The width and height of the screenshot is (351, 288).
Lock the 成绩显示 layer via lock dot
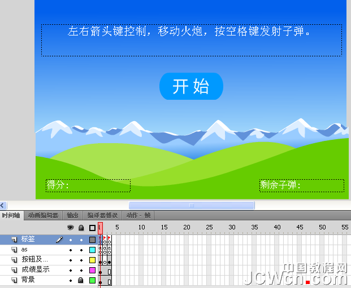pos(81,271)
